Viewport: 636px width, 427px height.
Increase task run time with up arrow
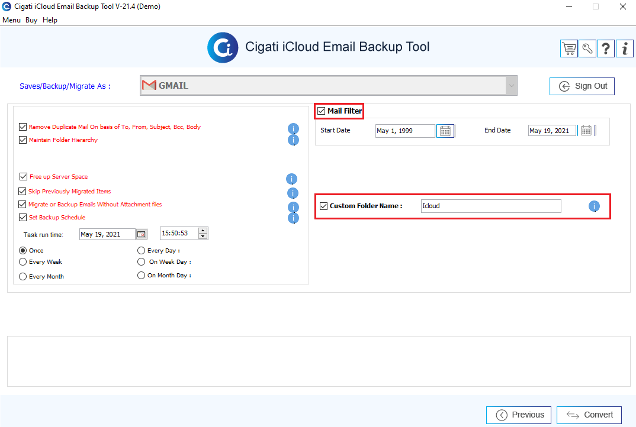(203, 231)
